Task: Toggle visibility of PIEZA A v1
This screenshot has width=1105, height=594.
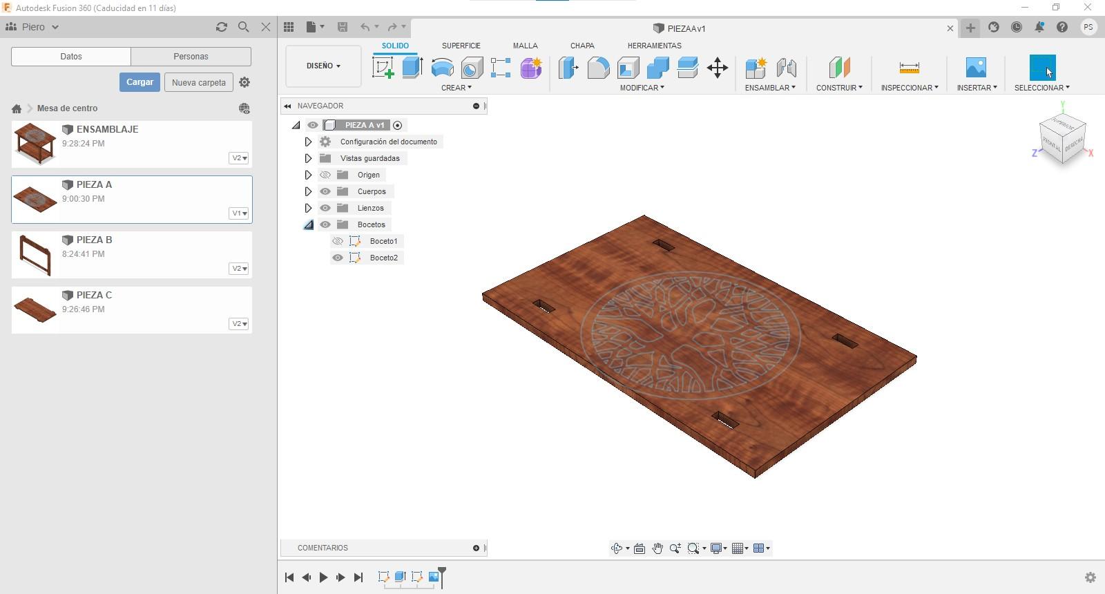Action: click(x=313, y=125)
